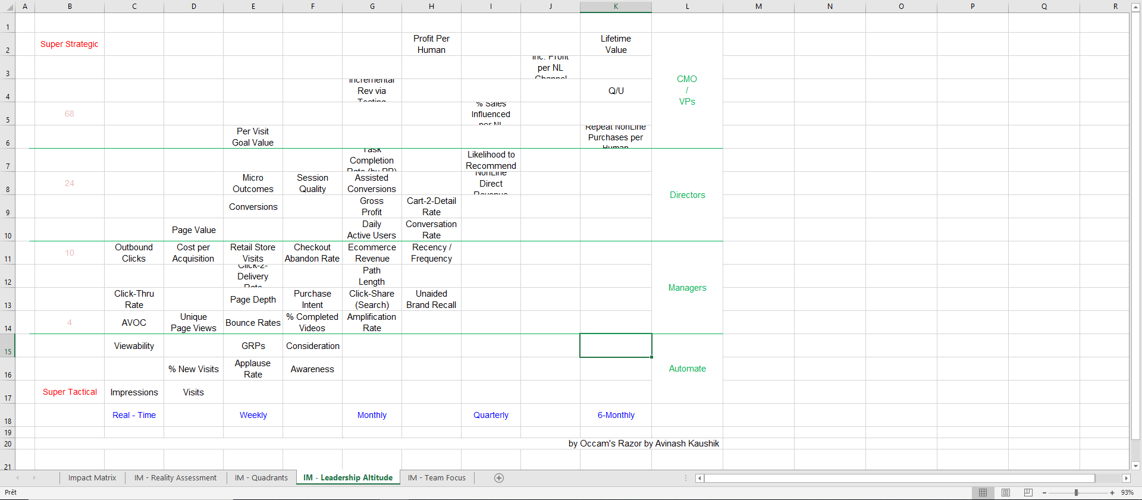Viewport: 1142px width, 500px height.
Task: Click the '6-Monthly' cell
Action: coord(616,415)
